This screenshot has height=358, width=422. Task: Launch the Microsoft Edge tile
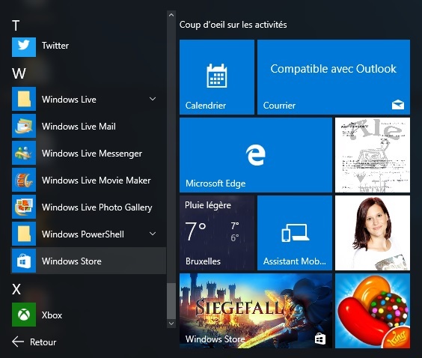(256, 155)
